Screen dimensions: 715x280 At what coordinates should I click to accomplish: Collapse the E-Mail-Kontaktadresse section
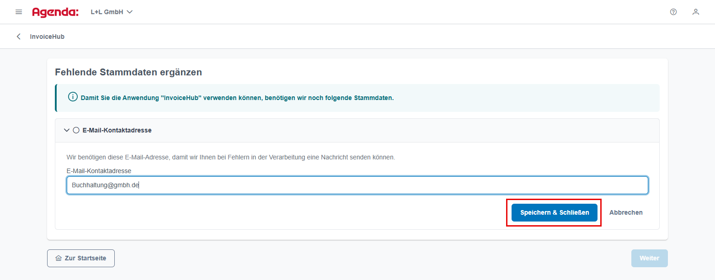[x=67, y=130]
